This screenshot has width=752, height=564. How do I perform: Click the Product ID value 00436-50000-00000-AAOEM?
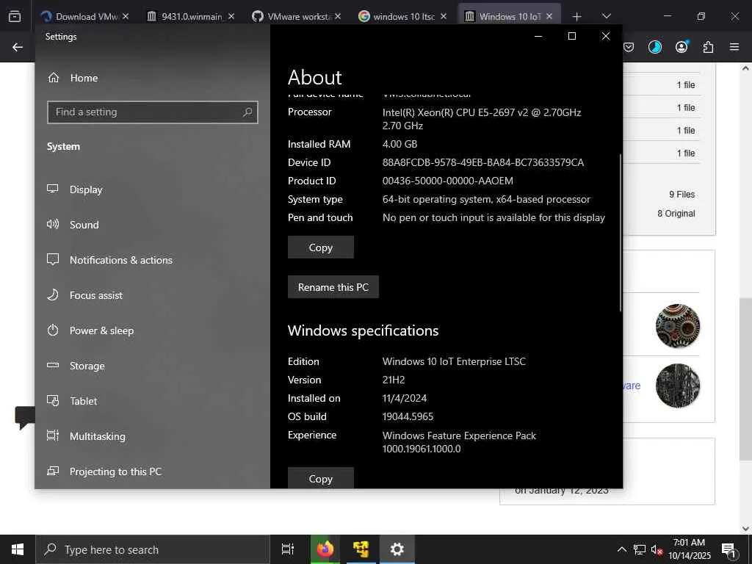click(447, 181)
